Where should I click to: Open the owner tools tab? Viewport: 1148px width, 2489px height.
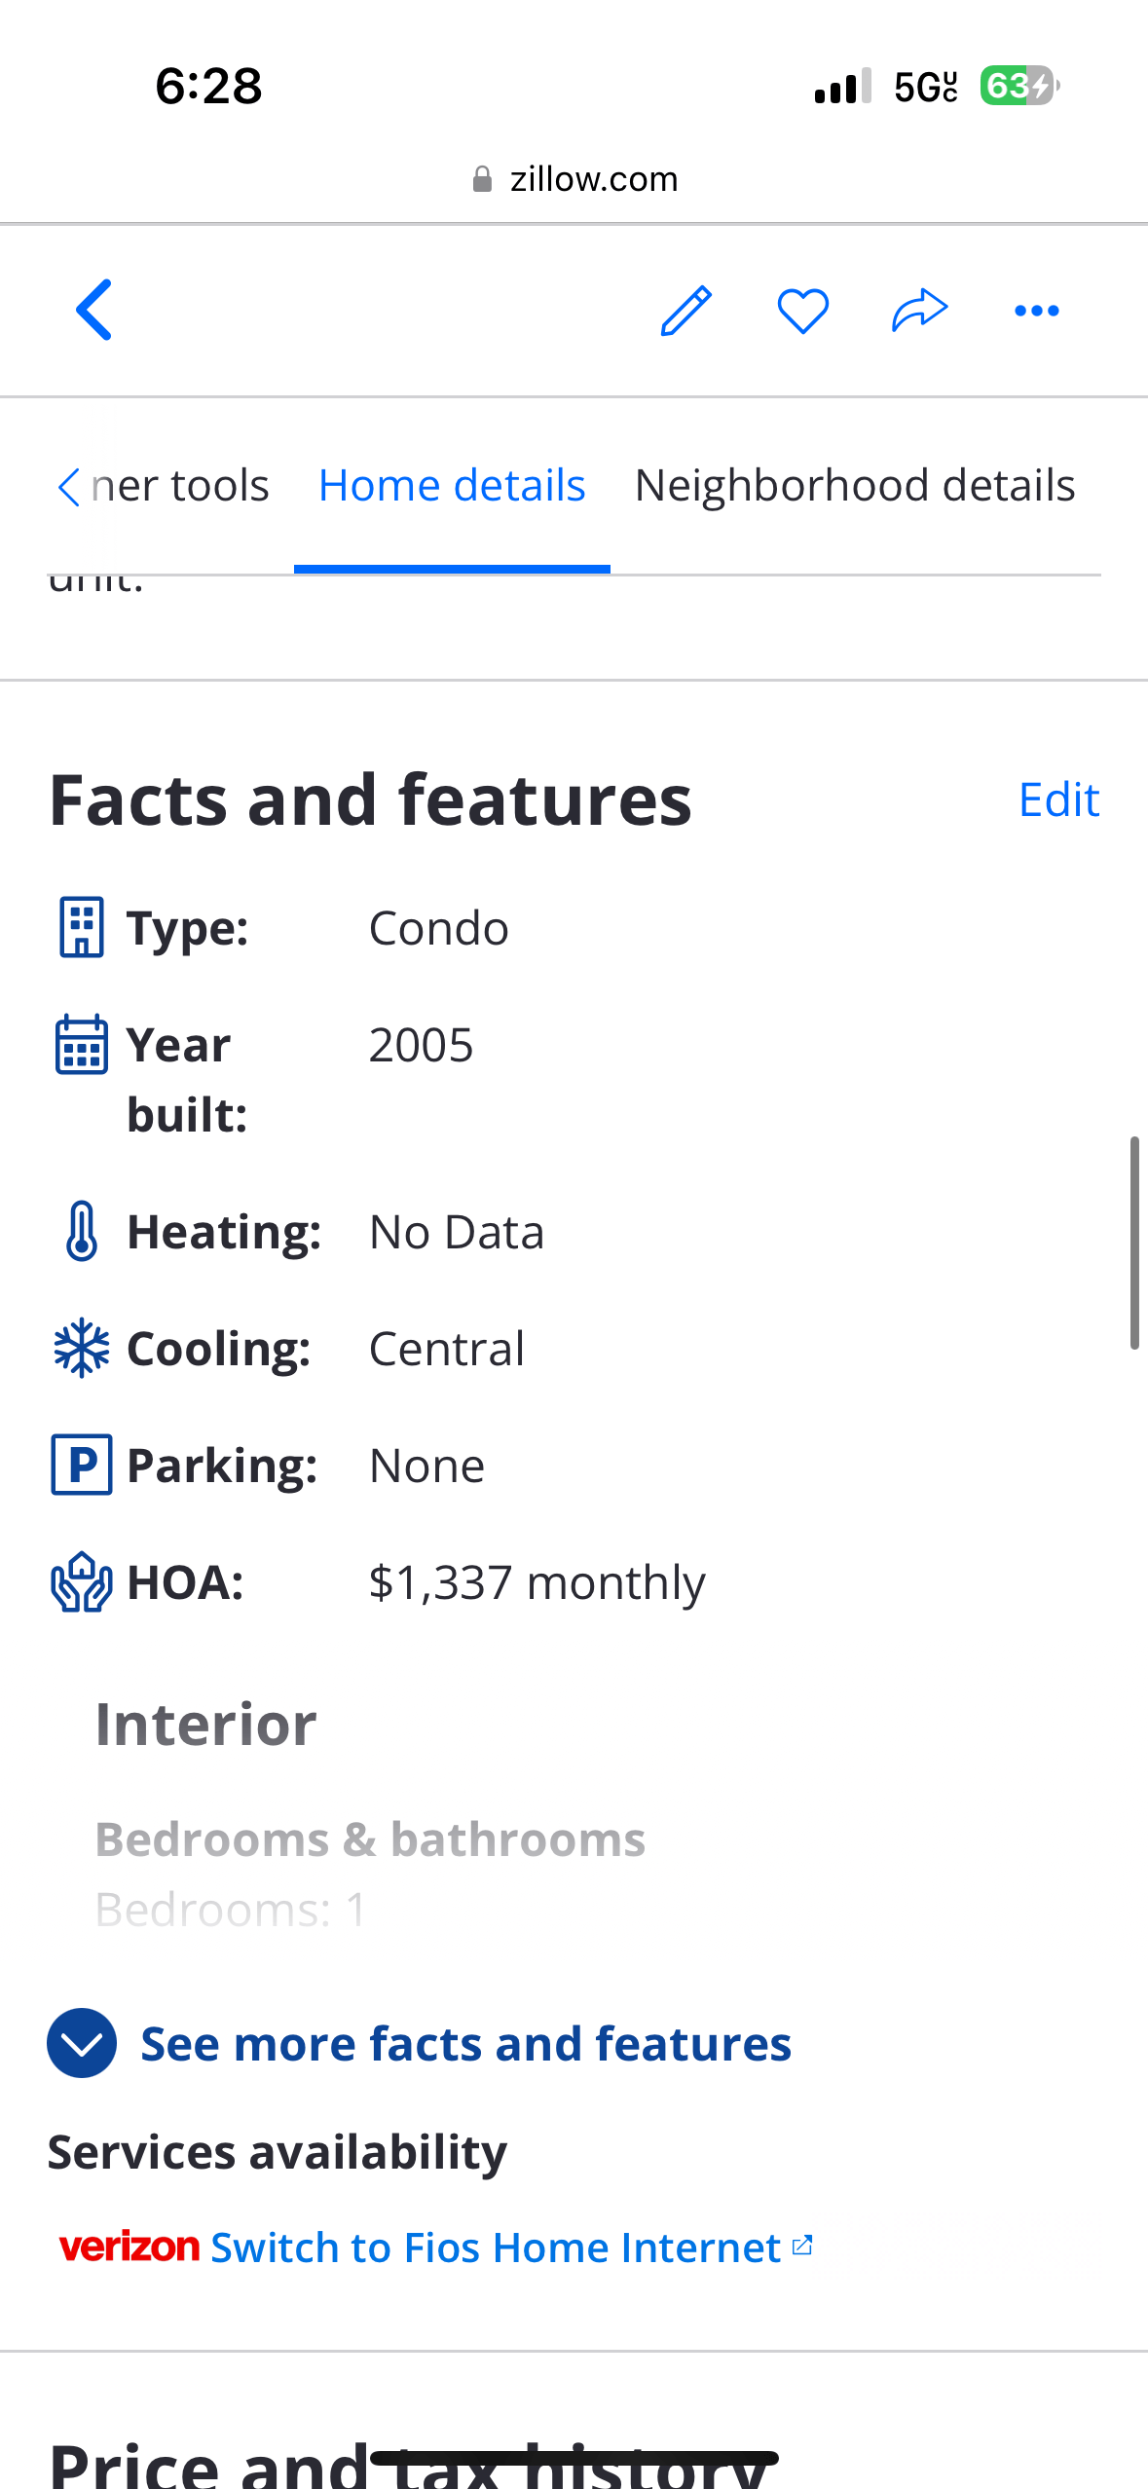tap(180, 486)
